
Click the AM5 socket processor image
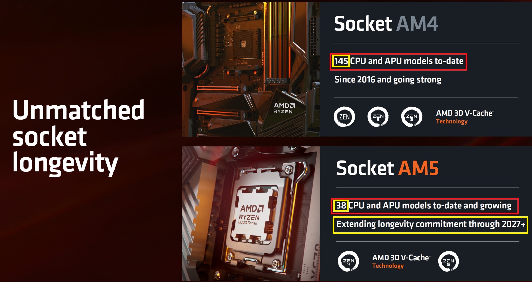(251, 214)
